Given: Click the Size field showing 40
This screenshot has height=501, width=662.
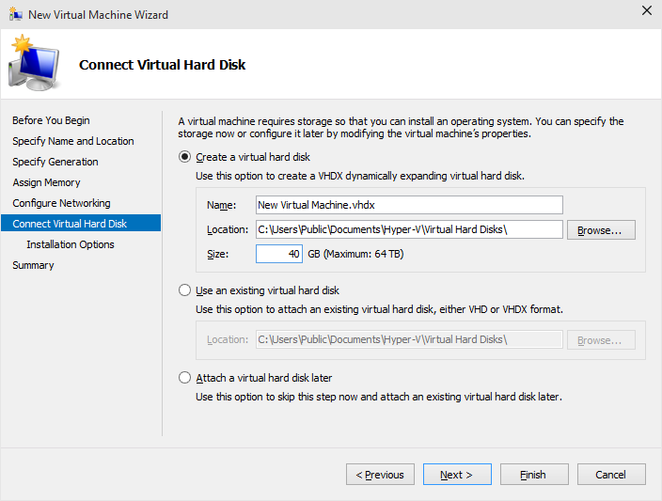Looking at the screenshot, I should (279, 254).
